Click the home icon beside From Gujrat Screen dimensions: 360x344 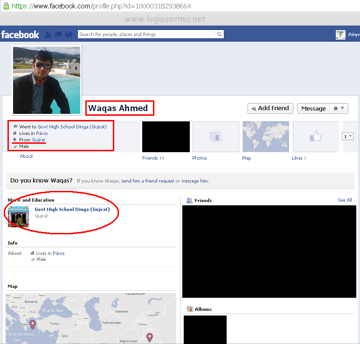pos(15,140)
